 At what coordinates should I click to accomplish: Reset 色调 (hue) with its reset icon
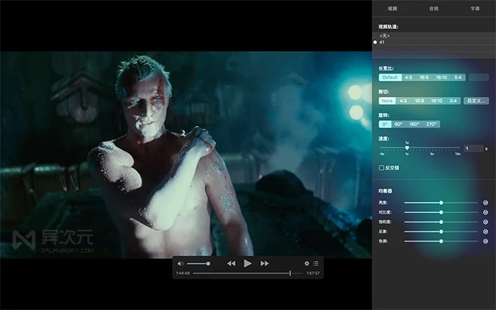point(486,241)
